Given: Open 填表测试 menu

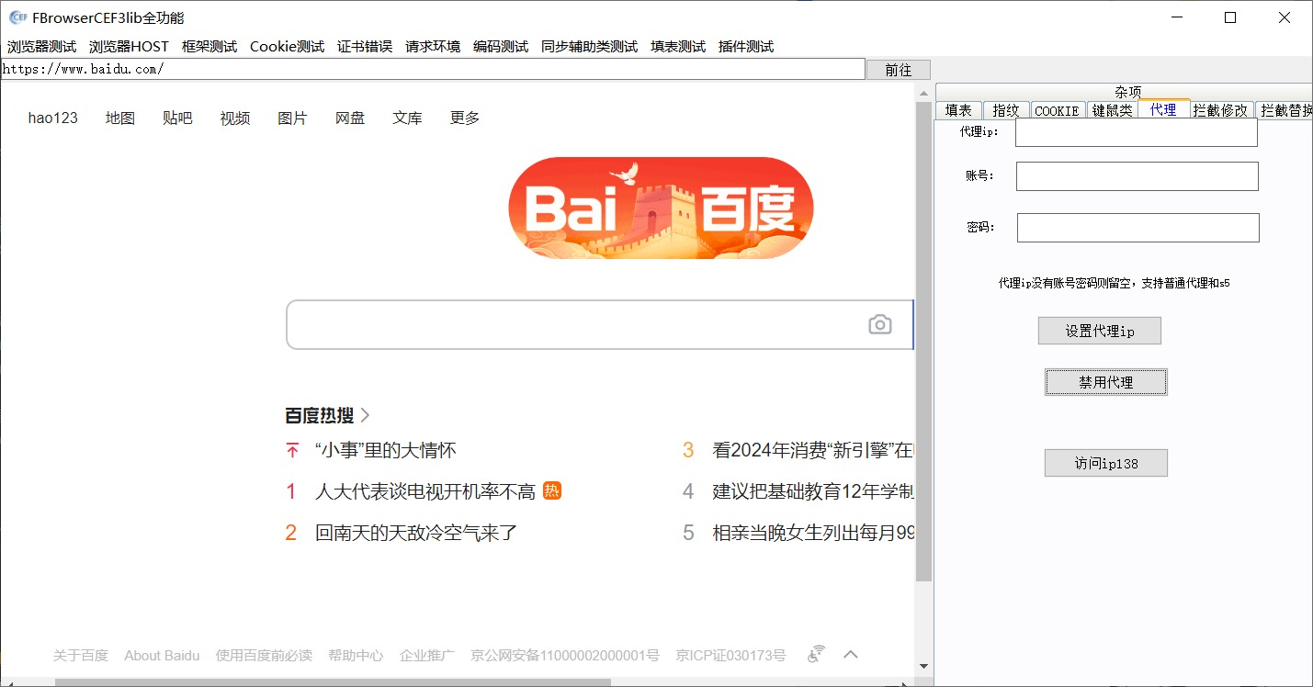Looking at the screenshot, I should tap(678, 47).
